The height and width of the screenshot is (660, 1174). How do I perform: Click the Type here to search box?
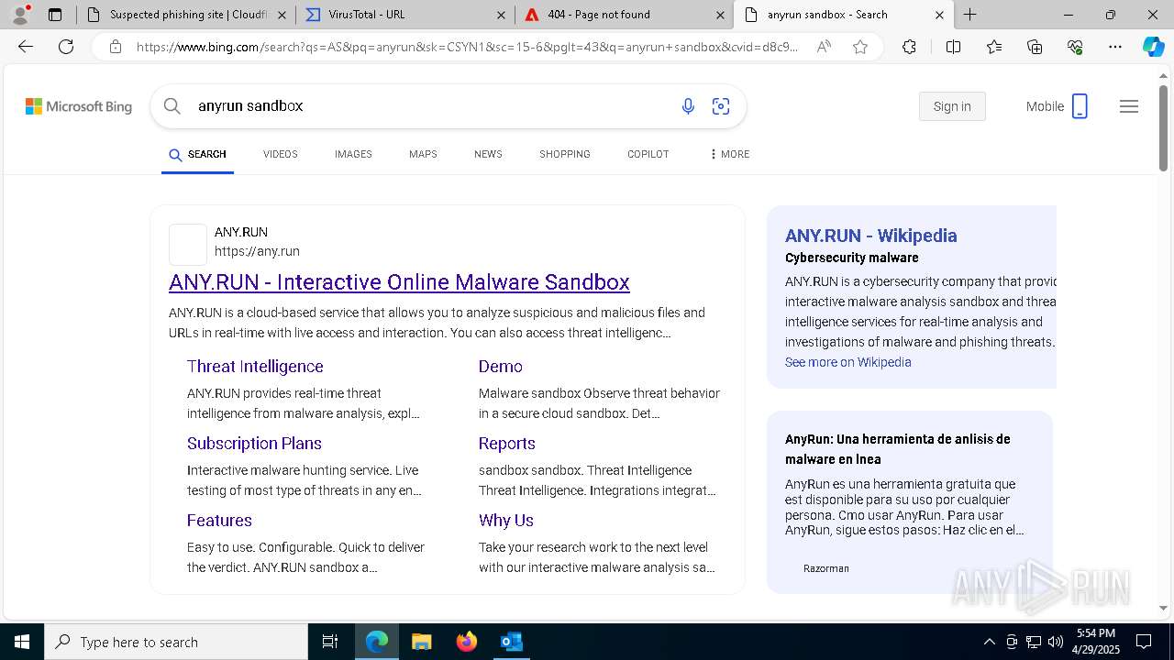pos(176,642)
